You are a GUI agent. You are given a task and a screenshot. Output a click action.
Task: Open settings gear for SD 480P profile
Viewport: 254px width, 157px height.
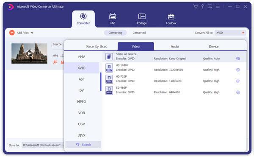coord(238,92)
